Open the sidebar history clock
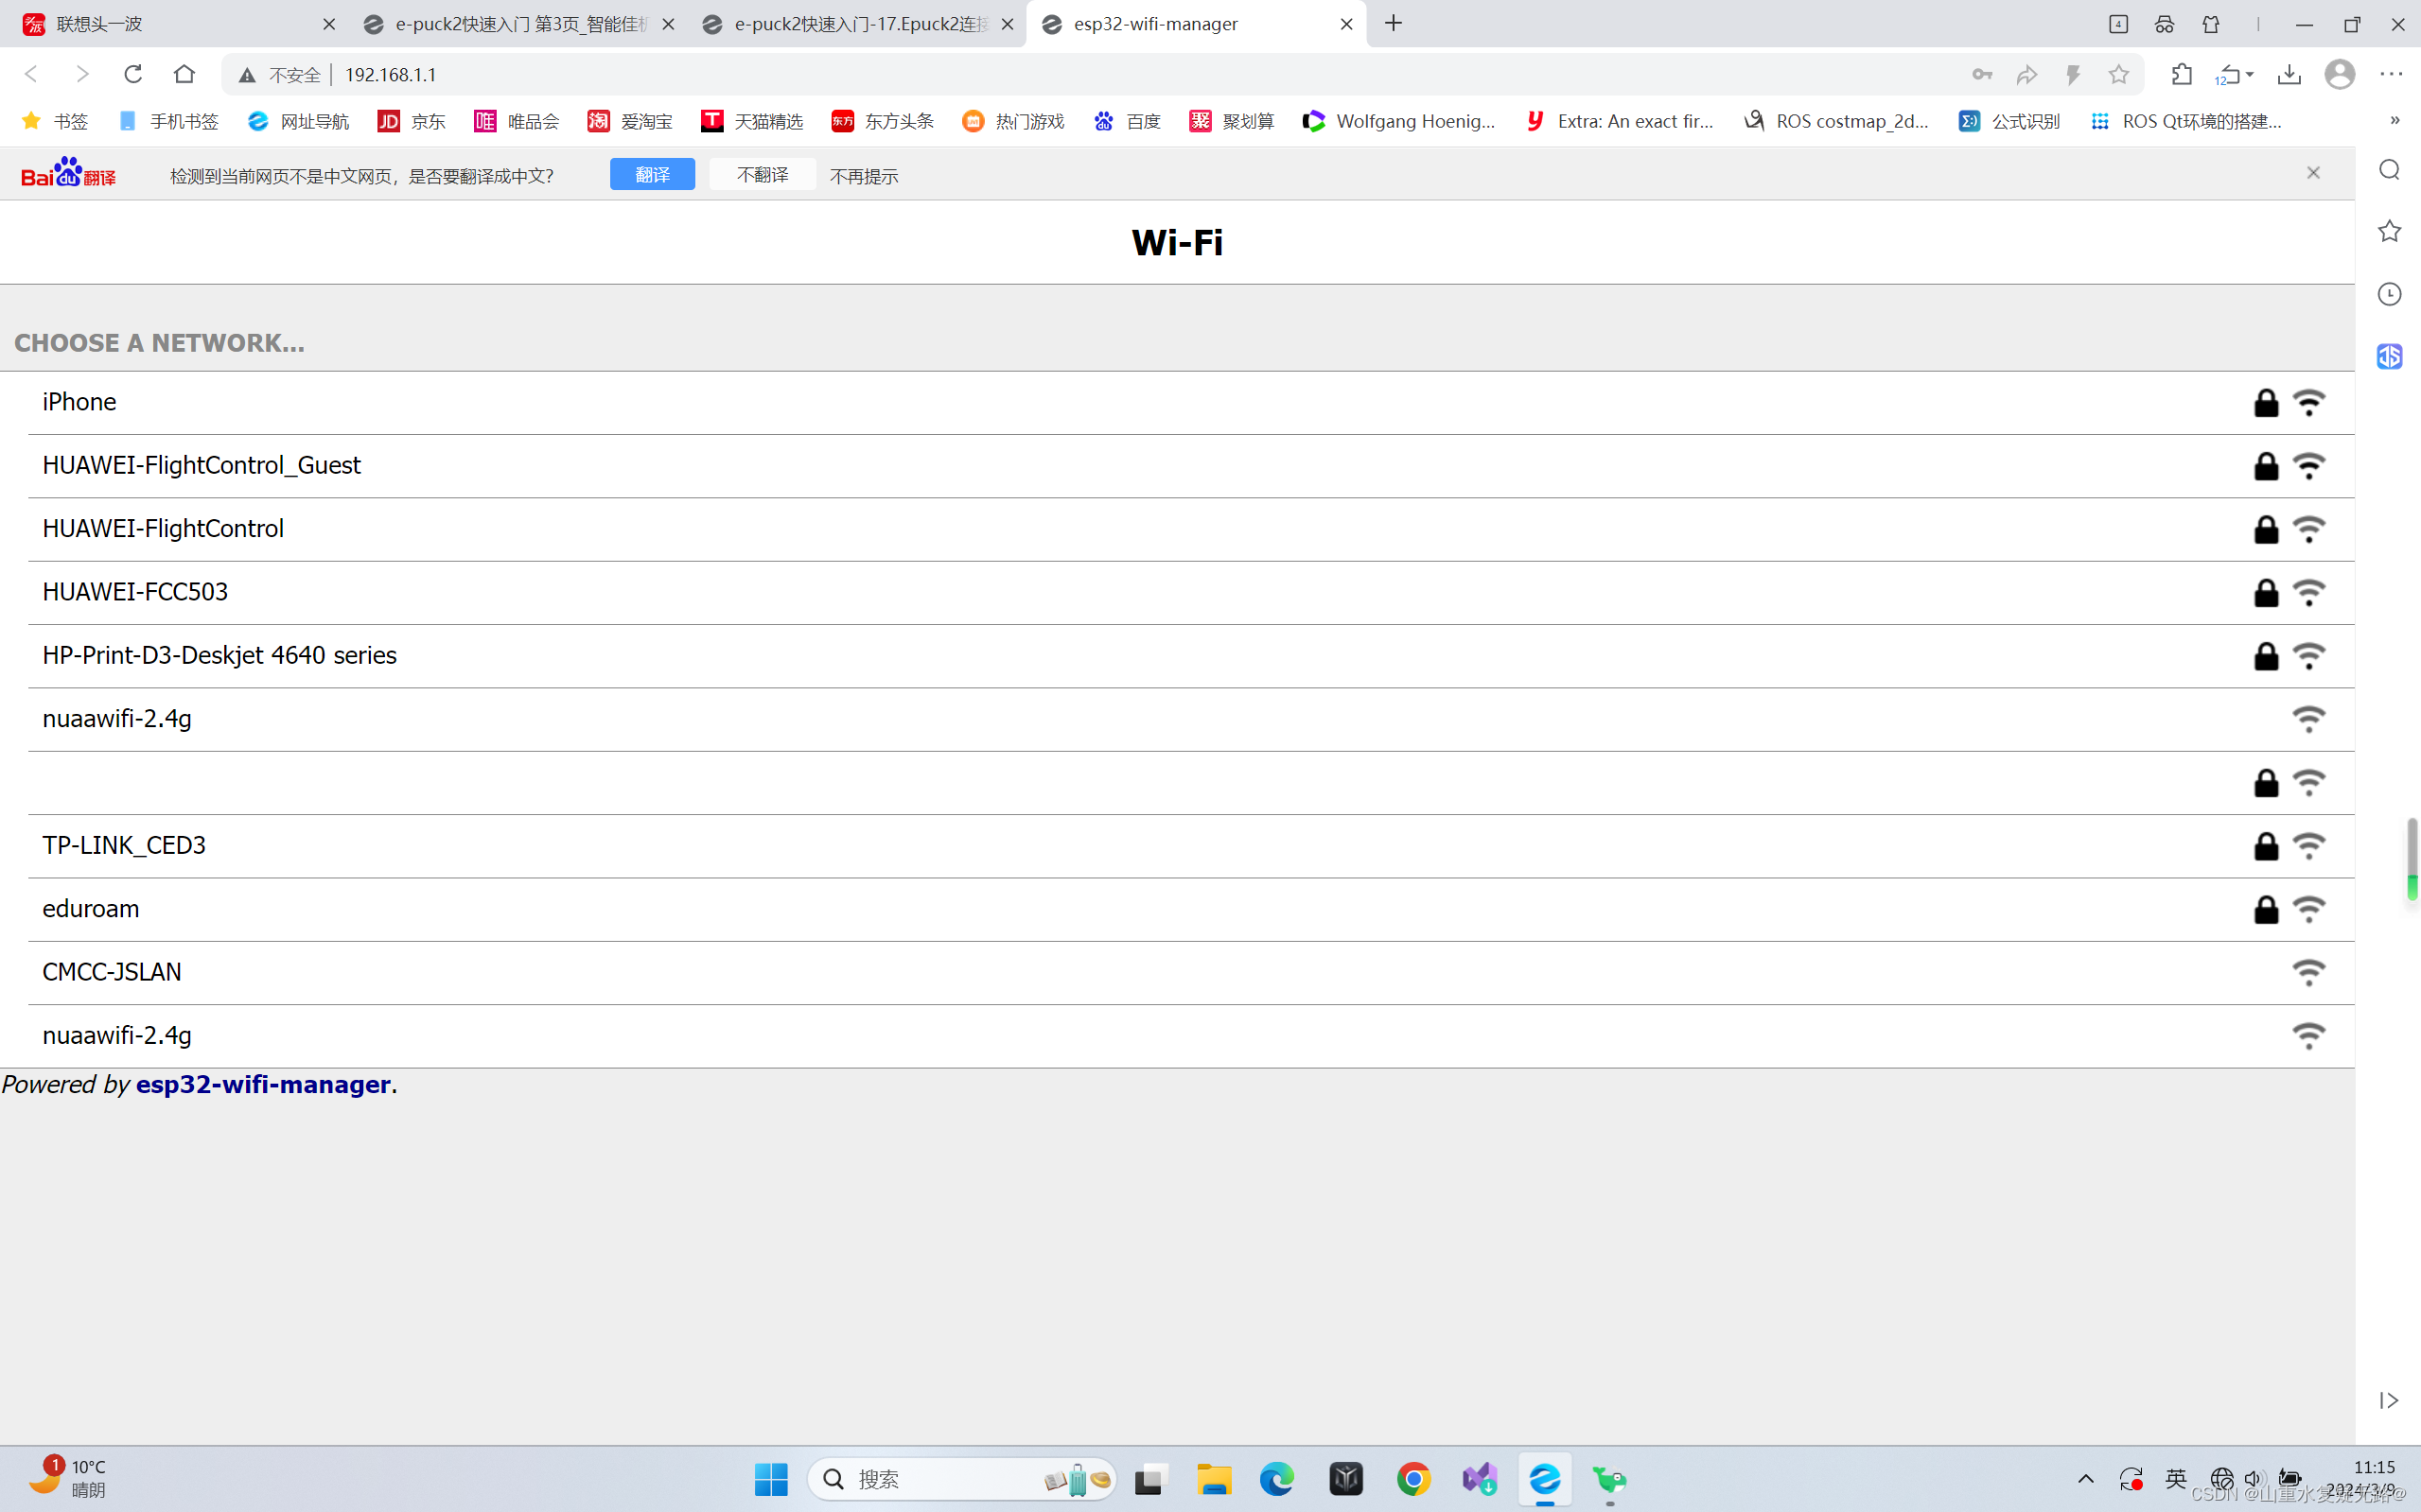 point(2389,294)
